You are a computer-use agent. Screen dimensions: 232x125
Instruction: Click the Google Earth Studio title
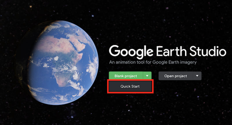tap(168, 52)
